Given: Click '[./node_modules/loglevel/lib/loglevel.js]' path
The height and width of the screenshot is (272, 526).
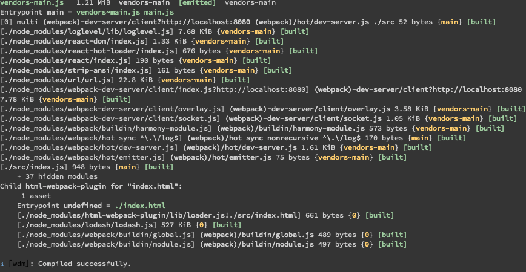Looking at the screenshot, I should click(87, 31).
